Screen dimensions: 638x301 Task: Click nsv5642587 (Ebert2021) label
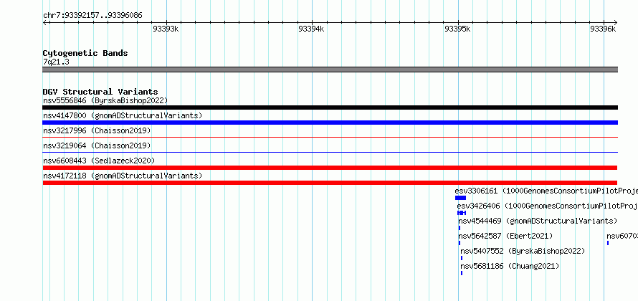pos(505,236)
